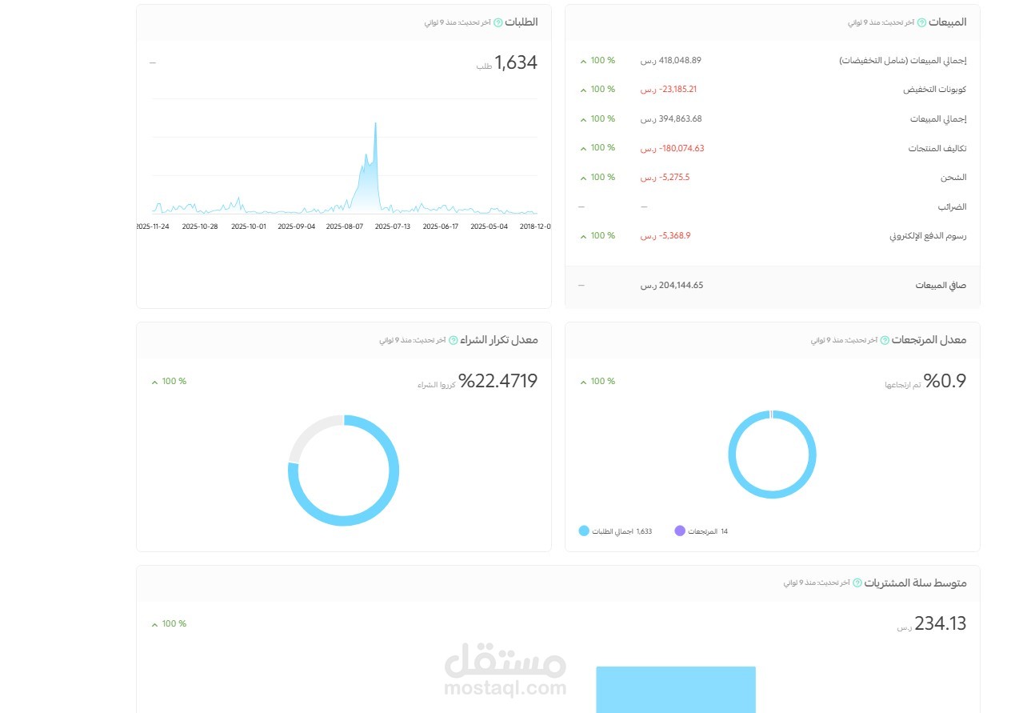This screenshot has height=713, width=1011.
Task: Click purple المرتجعات legend swatch
Action: (x=680, y=531)
